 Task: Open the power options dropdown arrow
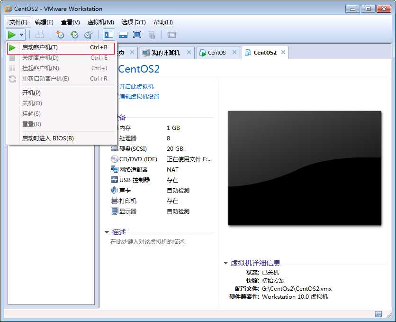pos(22,35)
